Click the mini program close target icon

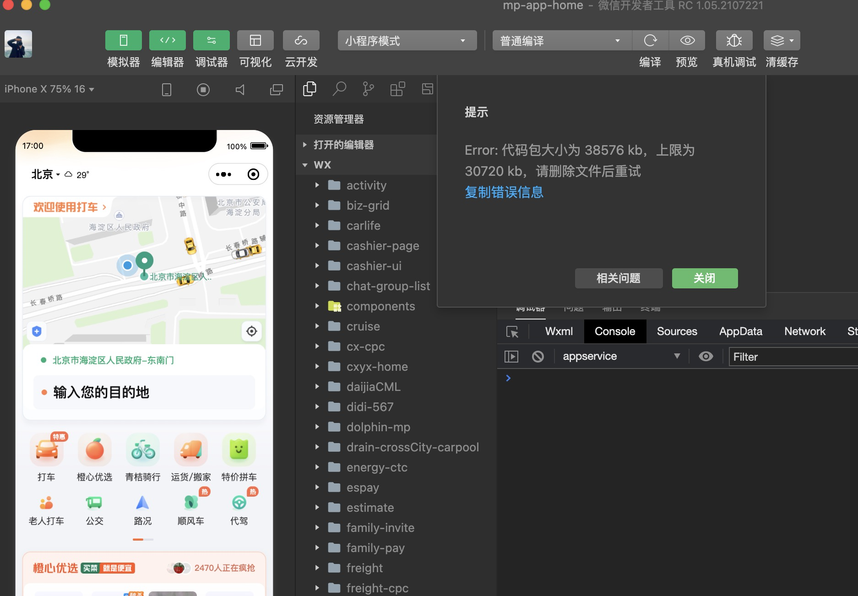253,174
